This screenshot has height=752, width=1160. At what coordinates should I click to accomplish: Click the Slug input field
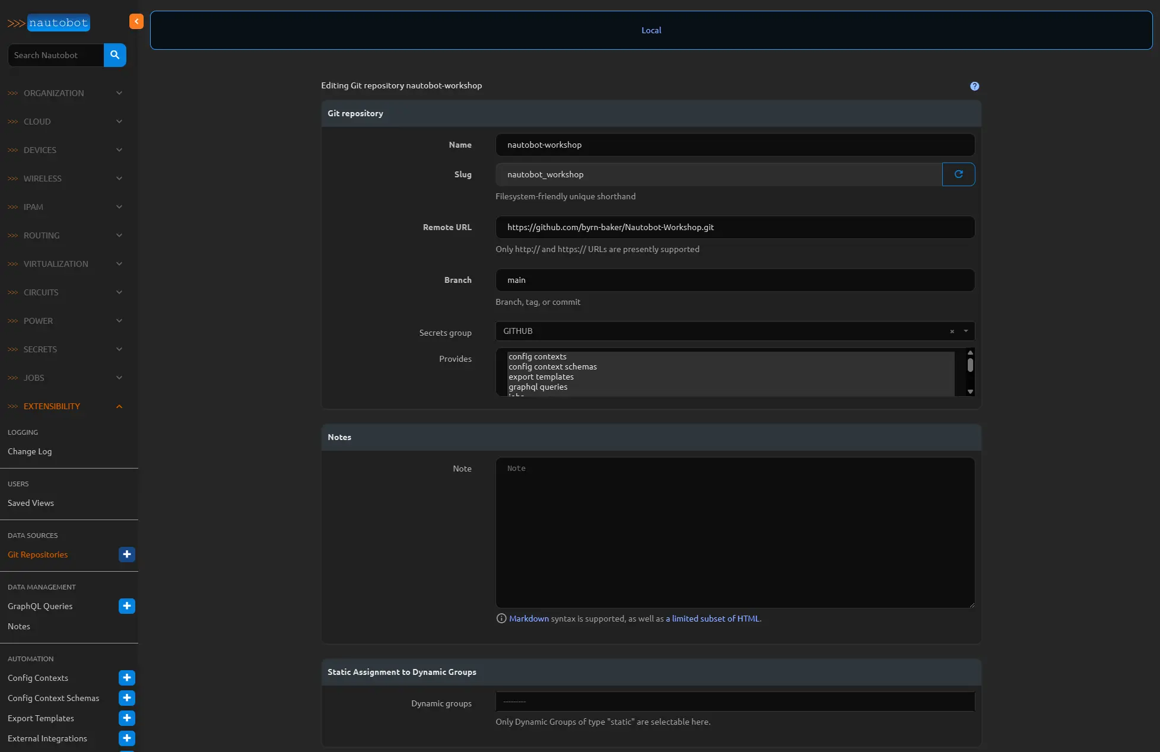(719, 174)
